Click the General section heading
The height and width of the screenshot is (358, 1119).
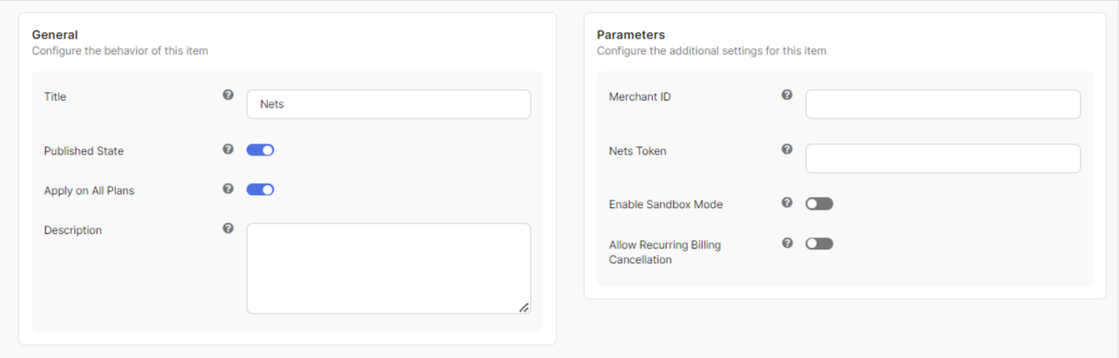pyautogui.click(x=55, y=35)
